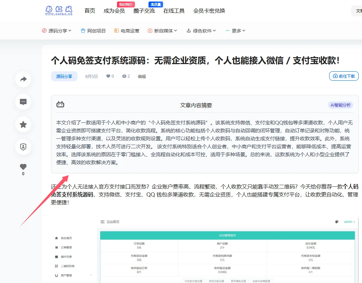Click the shield user sidebar button
The height and width of the screenshot is (283, 362).
pyautogui.click(x=23, y=147)
